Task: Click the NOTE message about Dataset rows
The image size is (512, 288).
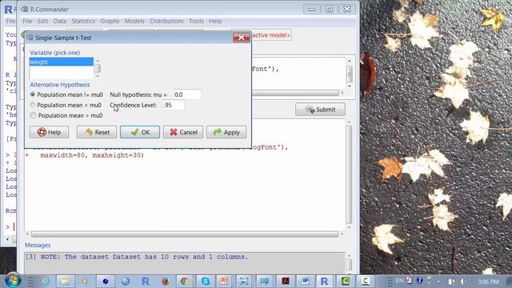Action: point(137,257)
